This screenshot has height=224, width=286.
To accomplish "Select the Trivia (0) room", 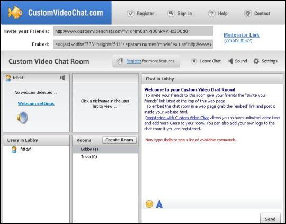I will pos(105,157).
